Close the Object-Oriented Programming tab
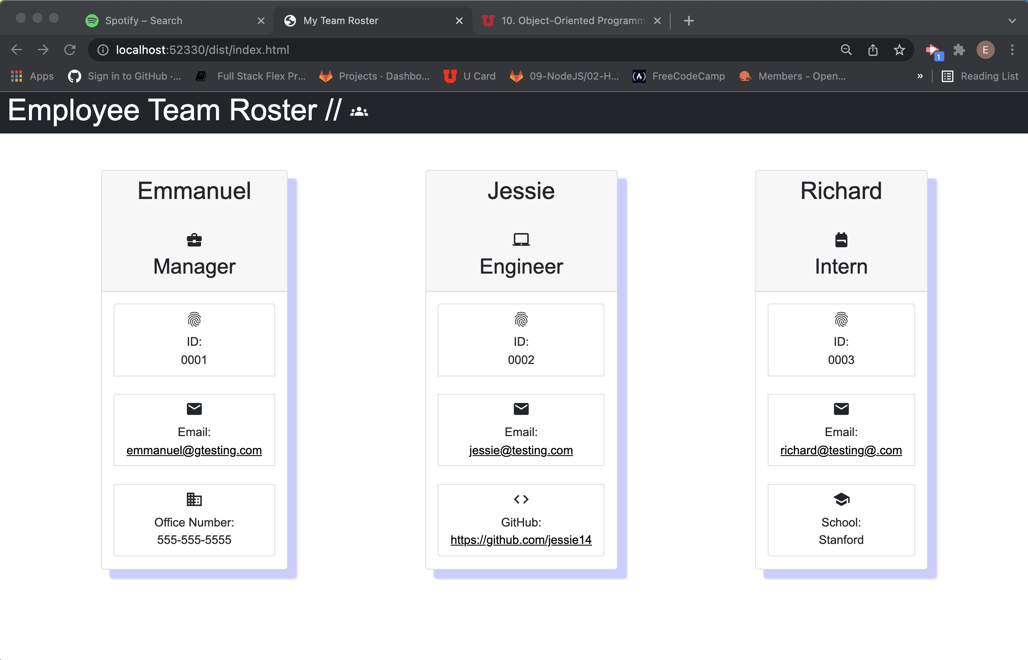1028x660 pixels. click(657, 21)
